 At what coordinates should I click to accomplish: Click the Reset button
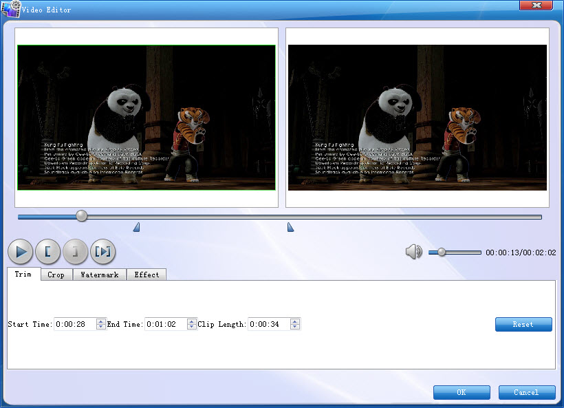[x=523, y=324]
